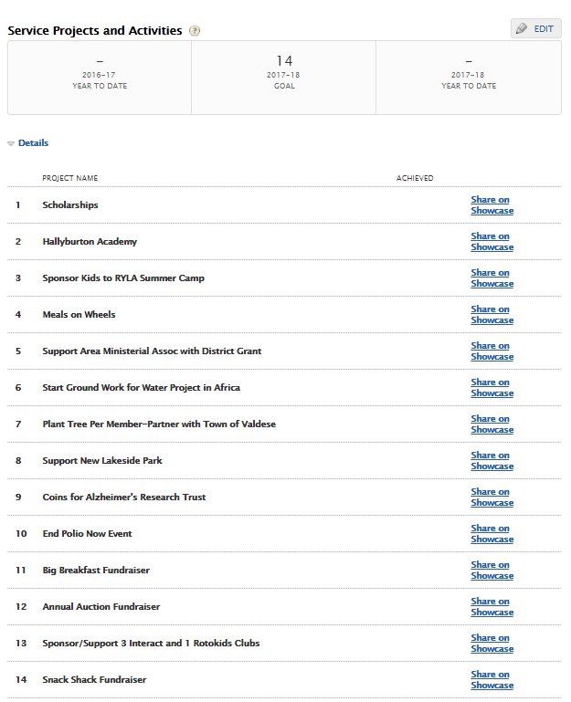Click the PROJECT NAME column header
The image size is (571, 702).
(x=70, y=178)
